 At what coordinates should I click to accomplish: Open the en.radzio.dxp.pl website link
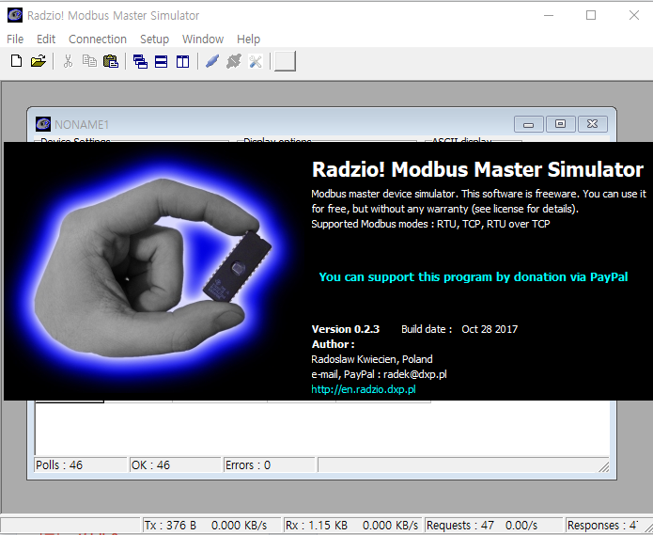tap(364, 389)
